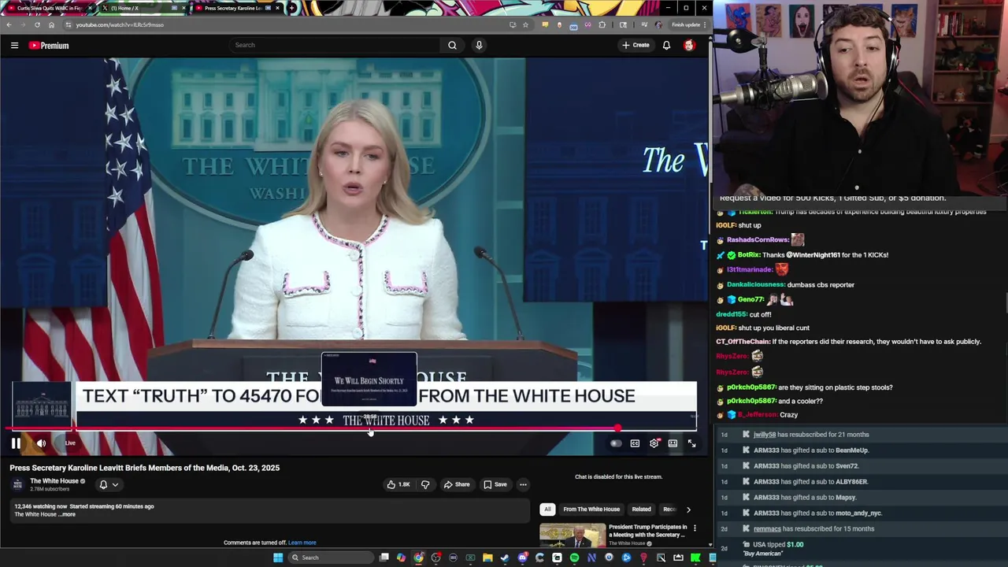Open Windows Start menu
Viewport: 1008px width, 567px height.
point(277,558)
